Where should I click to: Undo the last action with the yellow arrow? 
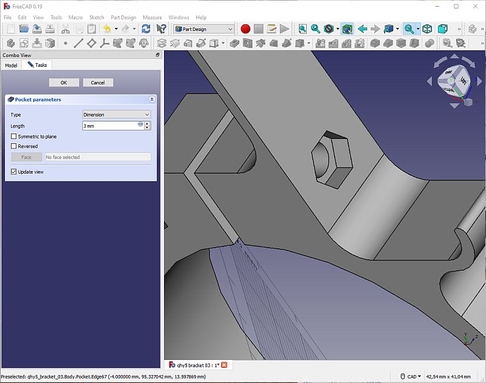(107, 29)
